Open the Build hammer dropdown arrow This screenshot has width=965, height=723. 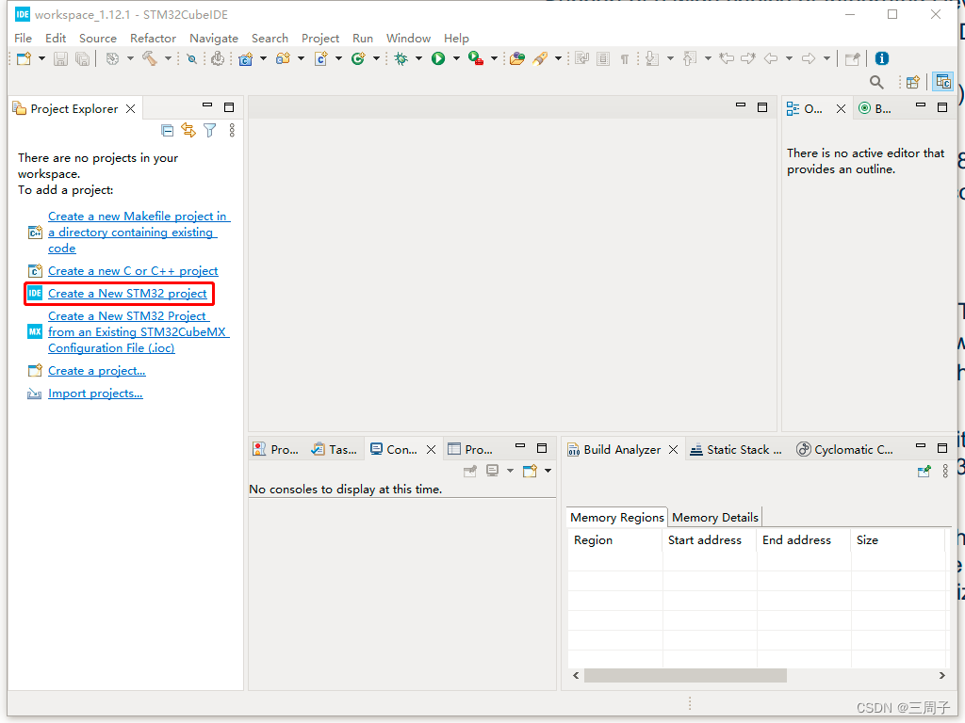click(168, 59)
